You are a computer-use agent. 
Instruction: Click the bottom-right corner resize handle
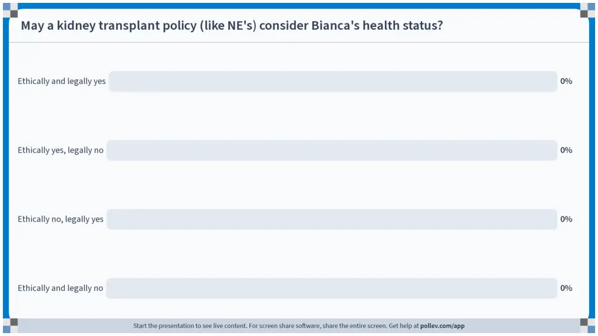pyautogui.click(x=587, y=325)
